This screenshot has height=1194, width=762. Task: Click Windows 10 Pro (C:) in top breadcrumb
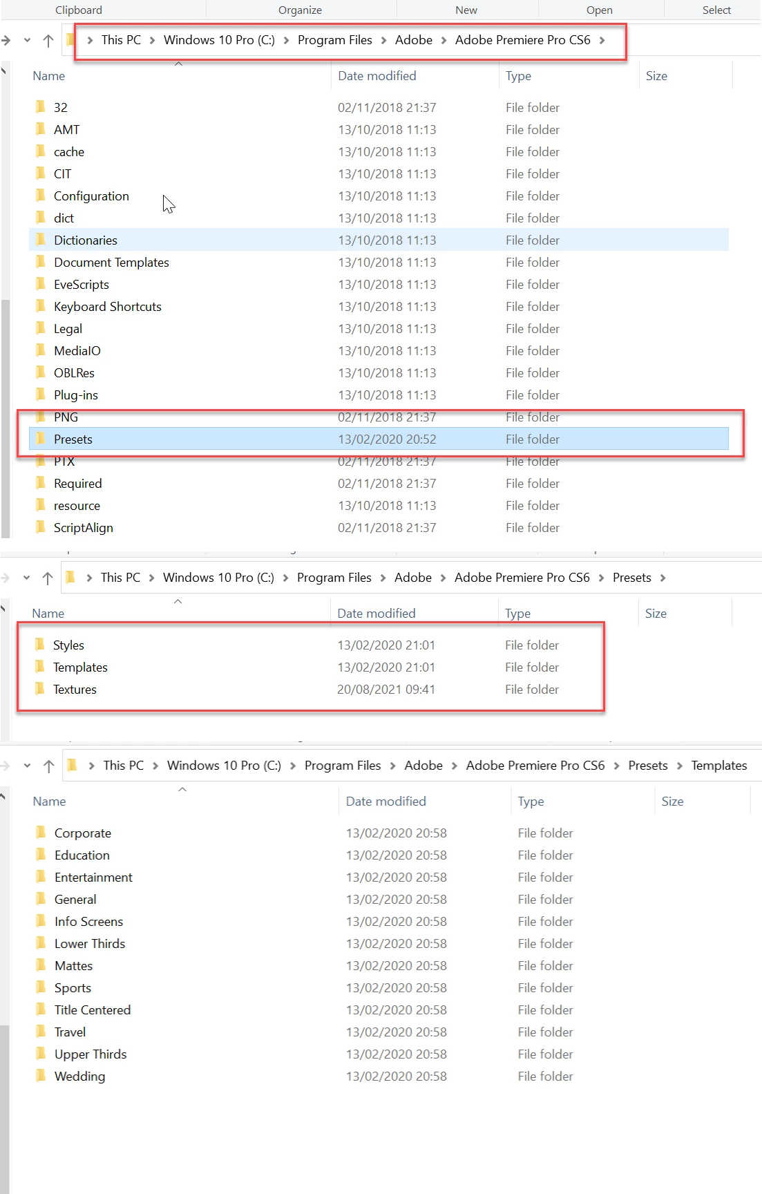click(x=219, y=40)
